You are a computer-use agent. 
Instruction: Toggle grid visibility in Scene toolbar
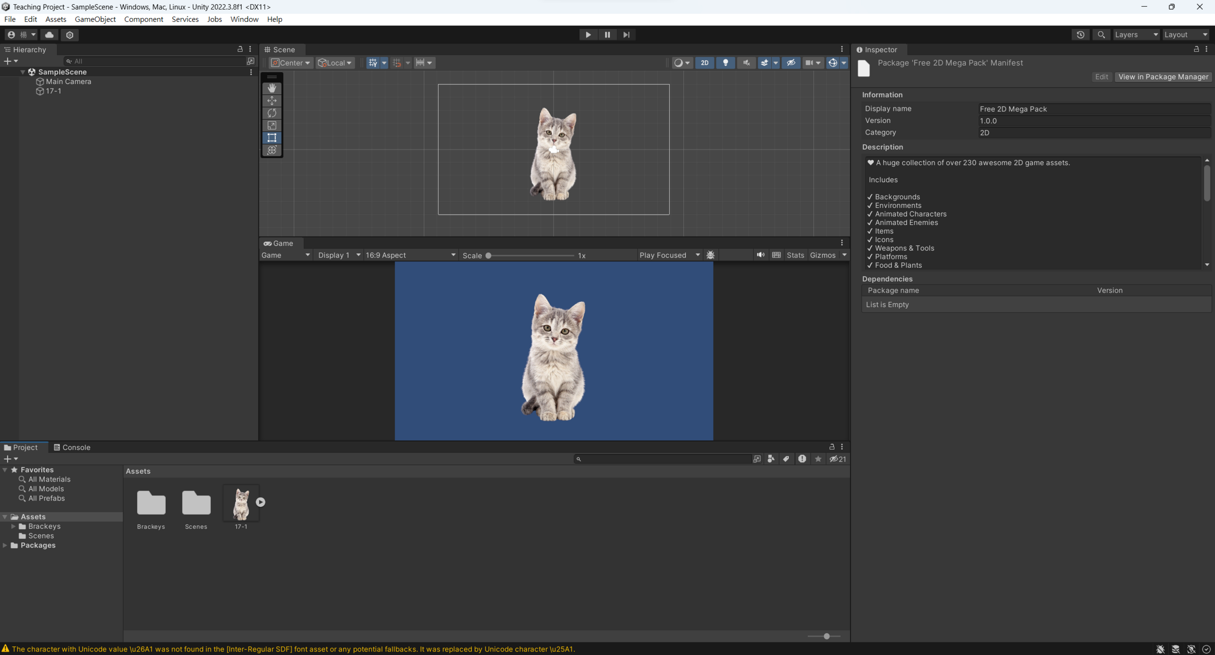(x=373, y=63)
